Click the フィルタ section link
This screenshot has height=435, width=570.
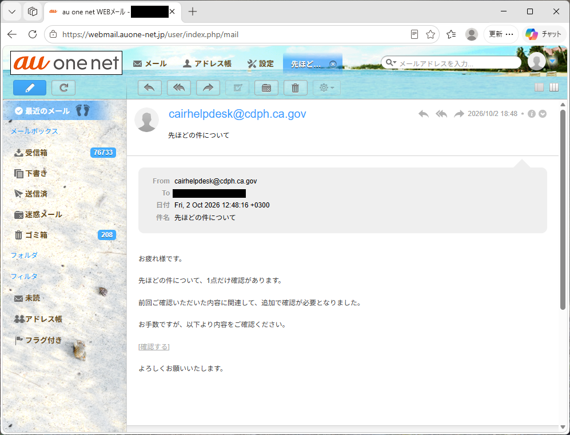(24, 276)
